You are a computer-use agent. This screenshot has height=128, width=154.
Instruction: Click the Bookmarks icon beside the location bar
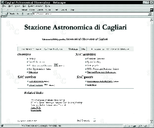point(7,14)
